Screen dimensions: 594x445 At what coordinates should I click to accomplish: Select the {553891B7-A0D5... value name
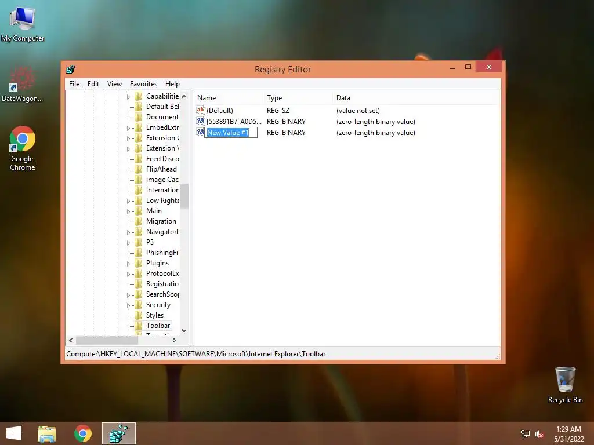(x=234, y=122)
